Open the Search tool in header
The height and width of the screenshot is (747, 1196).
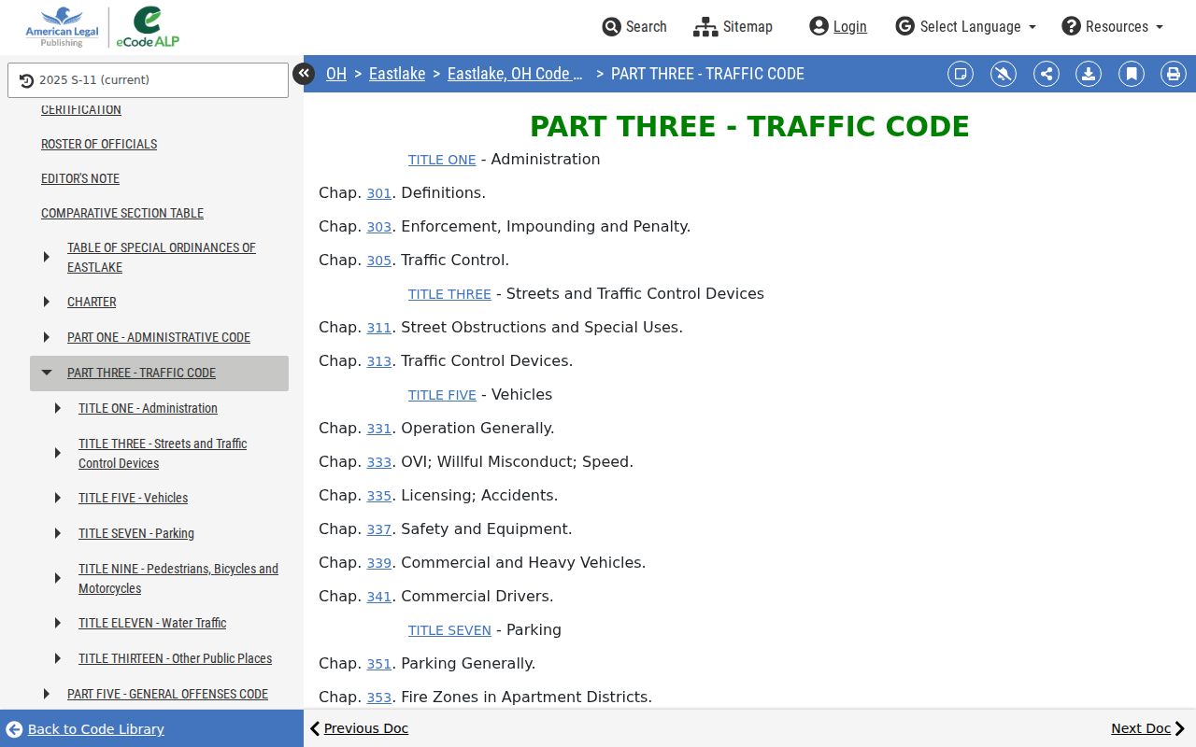pyautogui.click(x=634, y=26)
